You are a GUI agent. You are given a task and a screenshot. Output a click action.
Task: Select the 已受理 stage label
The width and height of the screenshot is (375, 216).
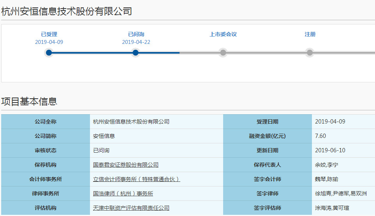pos(49,34)
